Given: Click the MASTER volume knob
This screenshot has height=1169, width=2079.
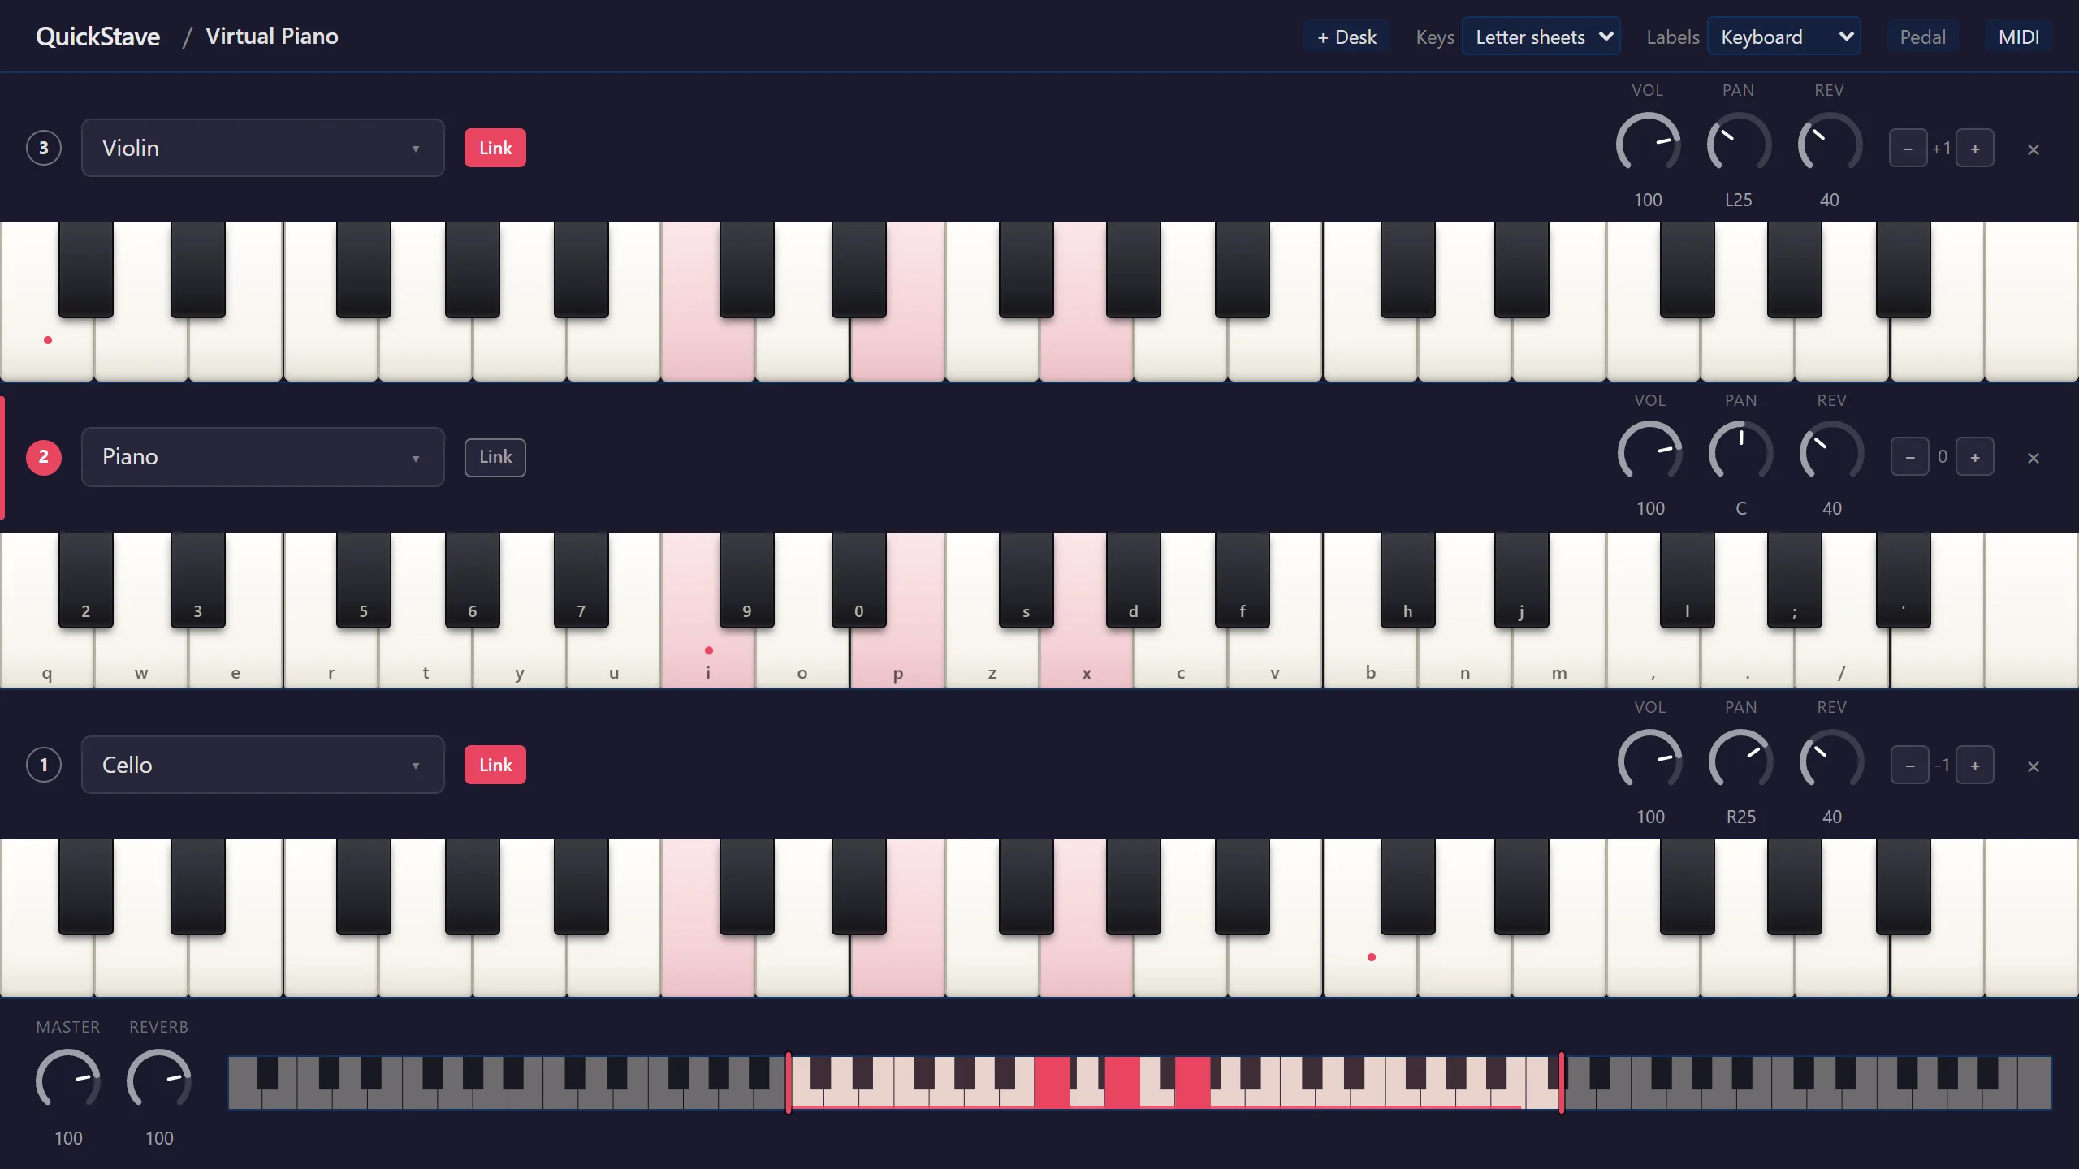Looking at the screenshot, I should [68, 1080].
